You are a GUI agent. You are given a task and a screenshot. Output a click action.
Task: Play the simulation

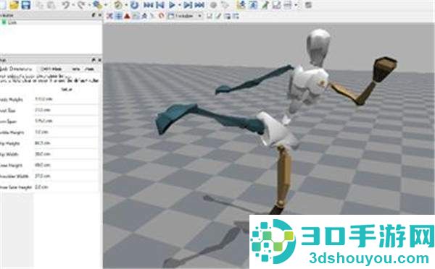172,5
